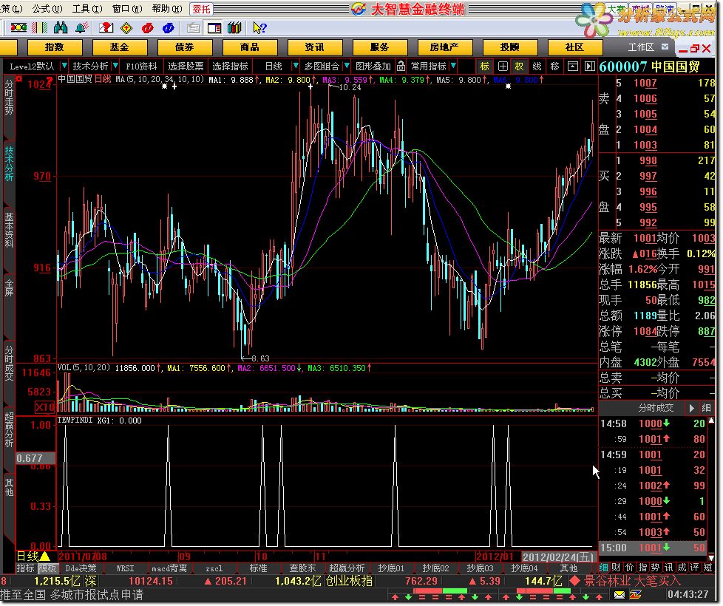Open the 窗口 menu
The width and height of the screenshot is (723, 606).
pos(127,9)
